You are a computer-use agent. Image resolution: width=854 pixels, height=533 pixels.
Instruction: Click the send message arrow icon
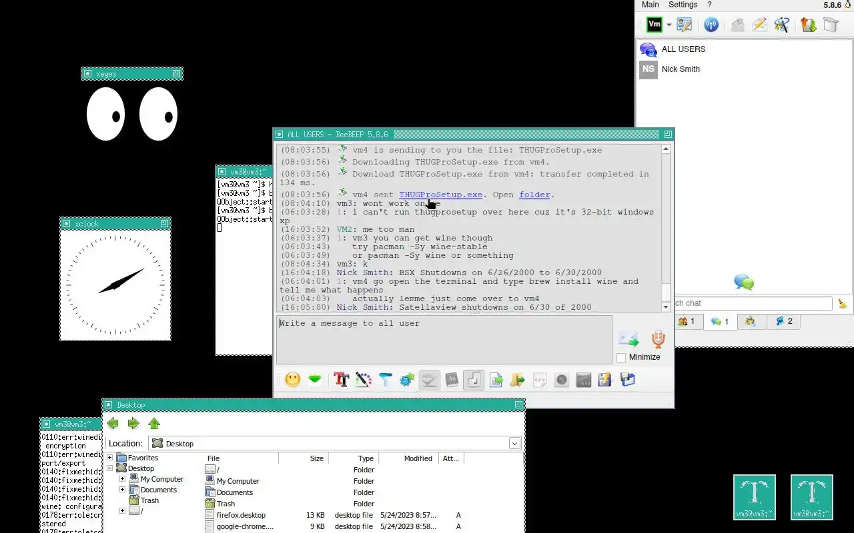point(628,339)
